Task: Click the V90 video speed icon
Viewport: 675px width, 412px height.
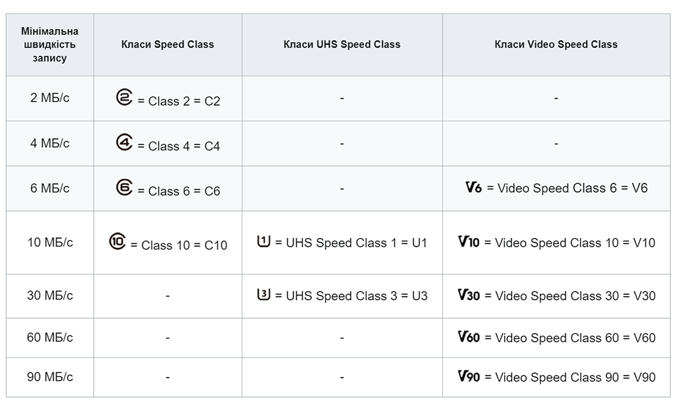Action: coord(469,376)
